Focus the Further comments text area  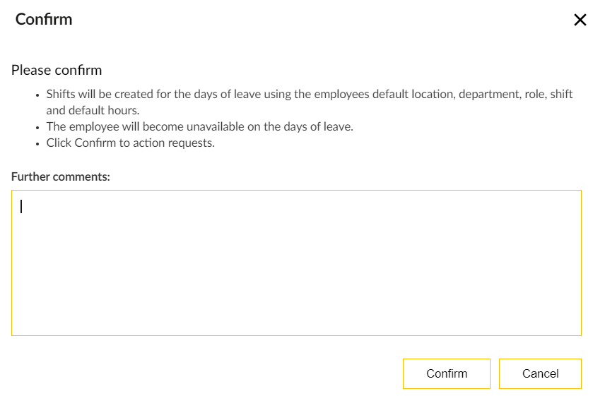(297, 263)
